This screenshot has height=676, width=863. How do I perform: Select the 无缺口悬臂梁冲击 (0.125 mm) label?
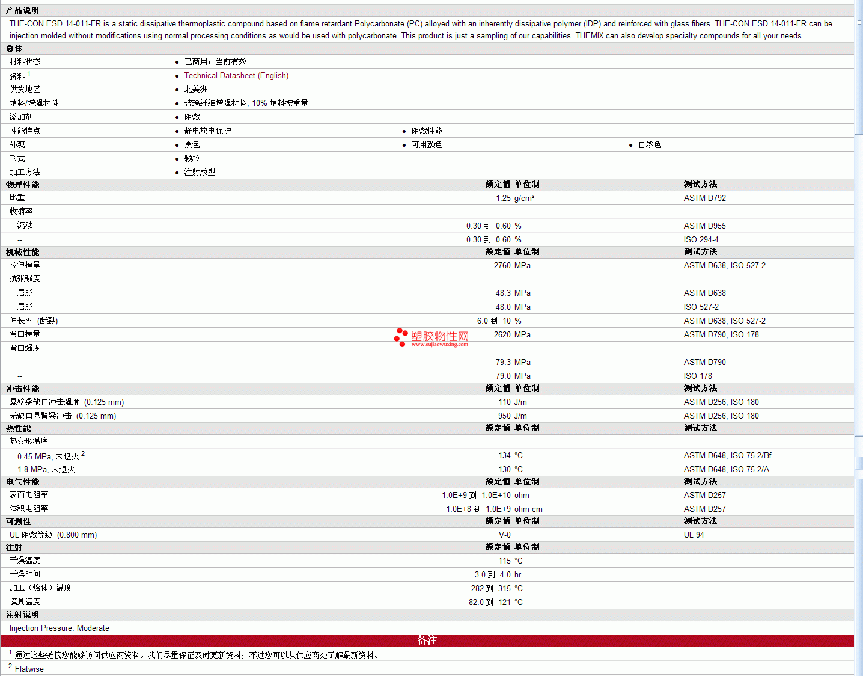pos(63,416)
